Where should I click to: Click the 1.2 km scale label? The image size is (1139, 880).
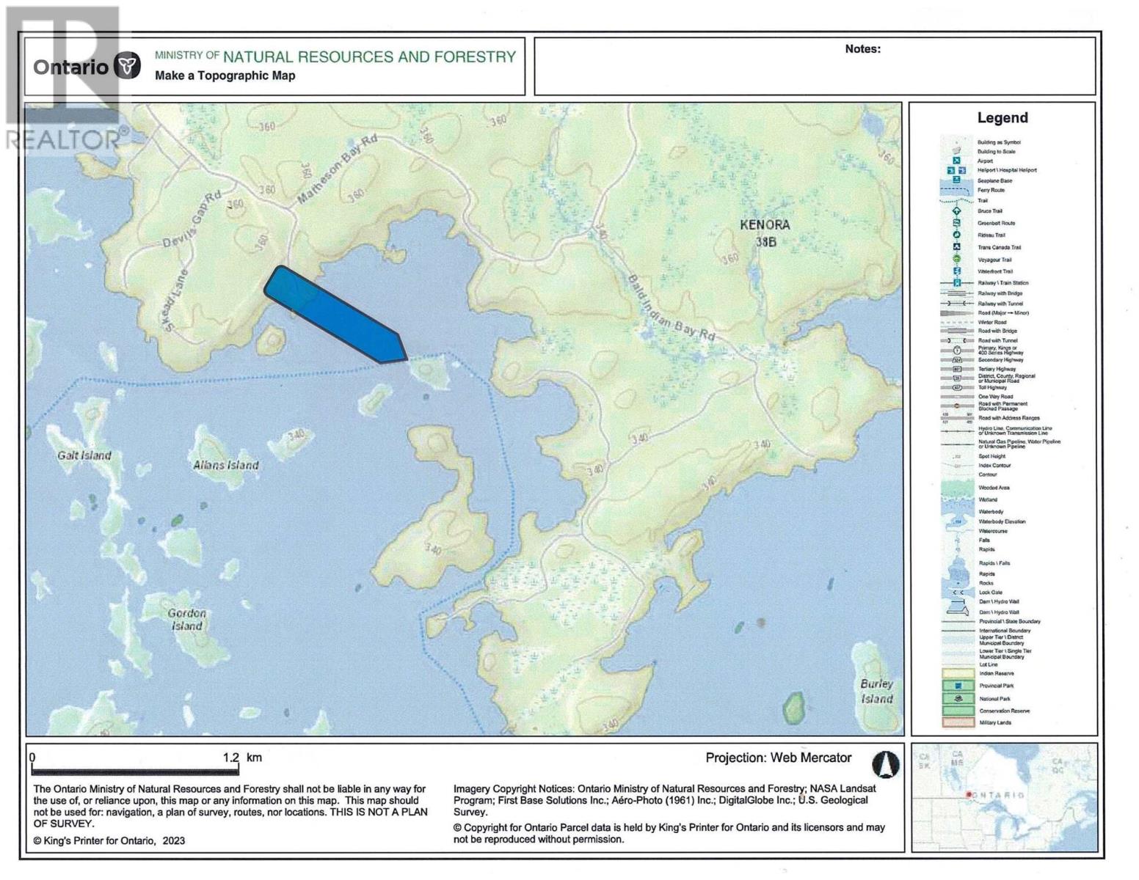point(243,758)
